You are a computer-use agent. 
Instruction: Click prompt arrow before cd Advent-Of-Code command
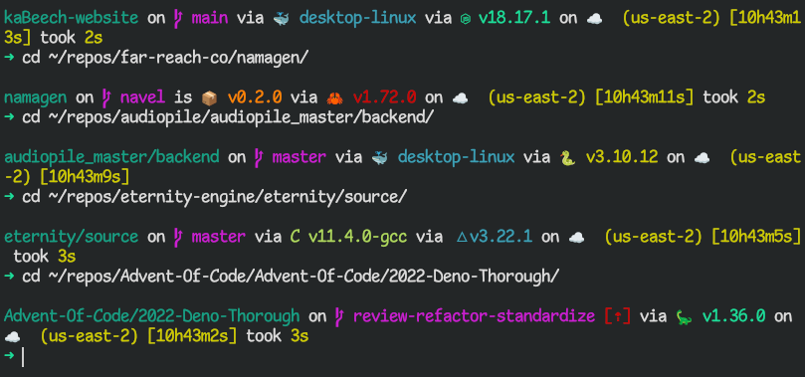(9, 277)
